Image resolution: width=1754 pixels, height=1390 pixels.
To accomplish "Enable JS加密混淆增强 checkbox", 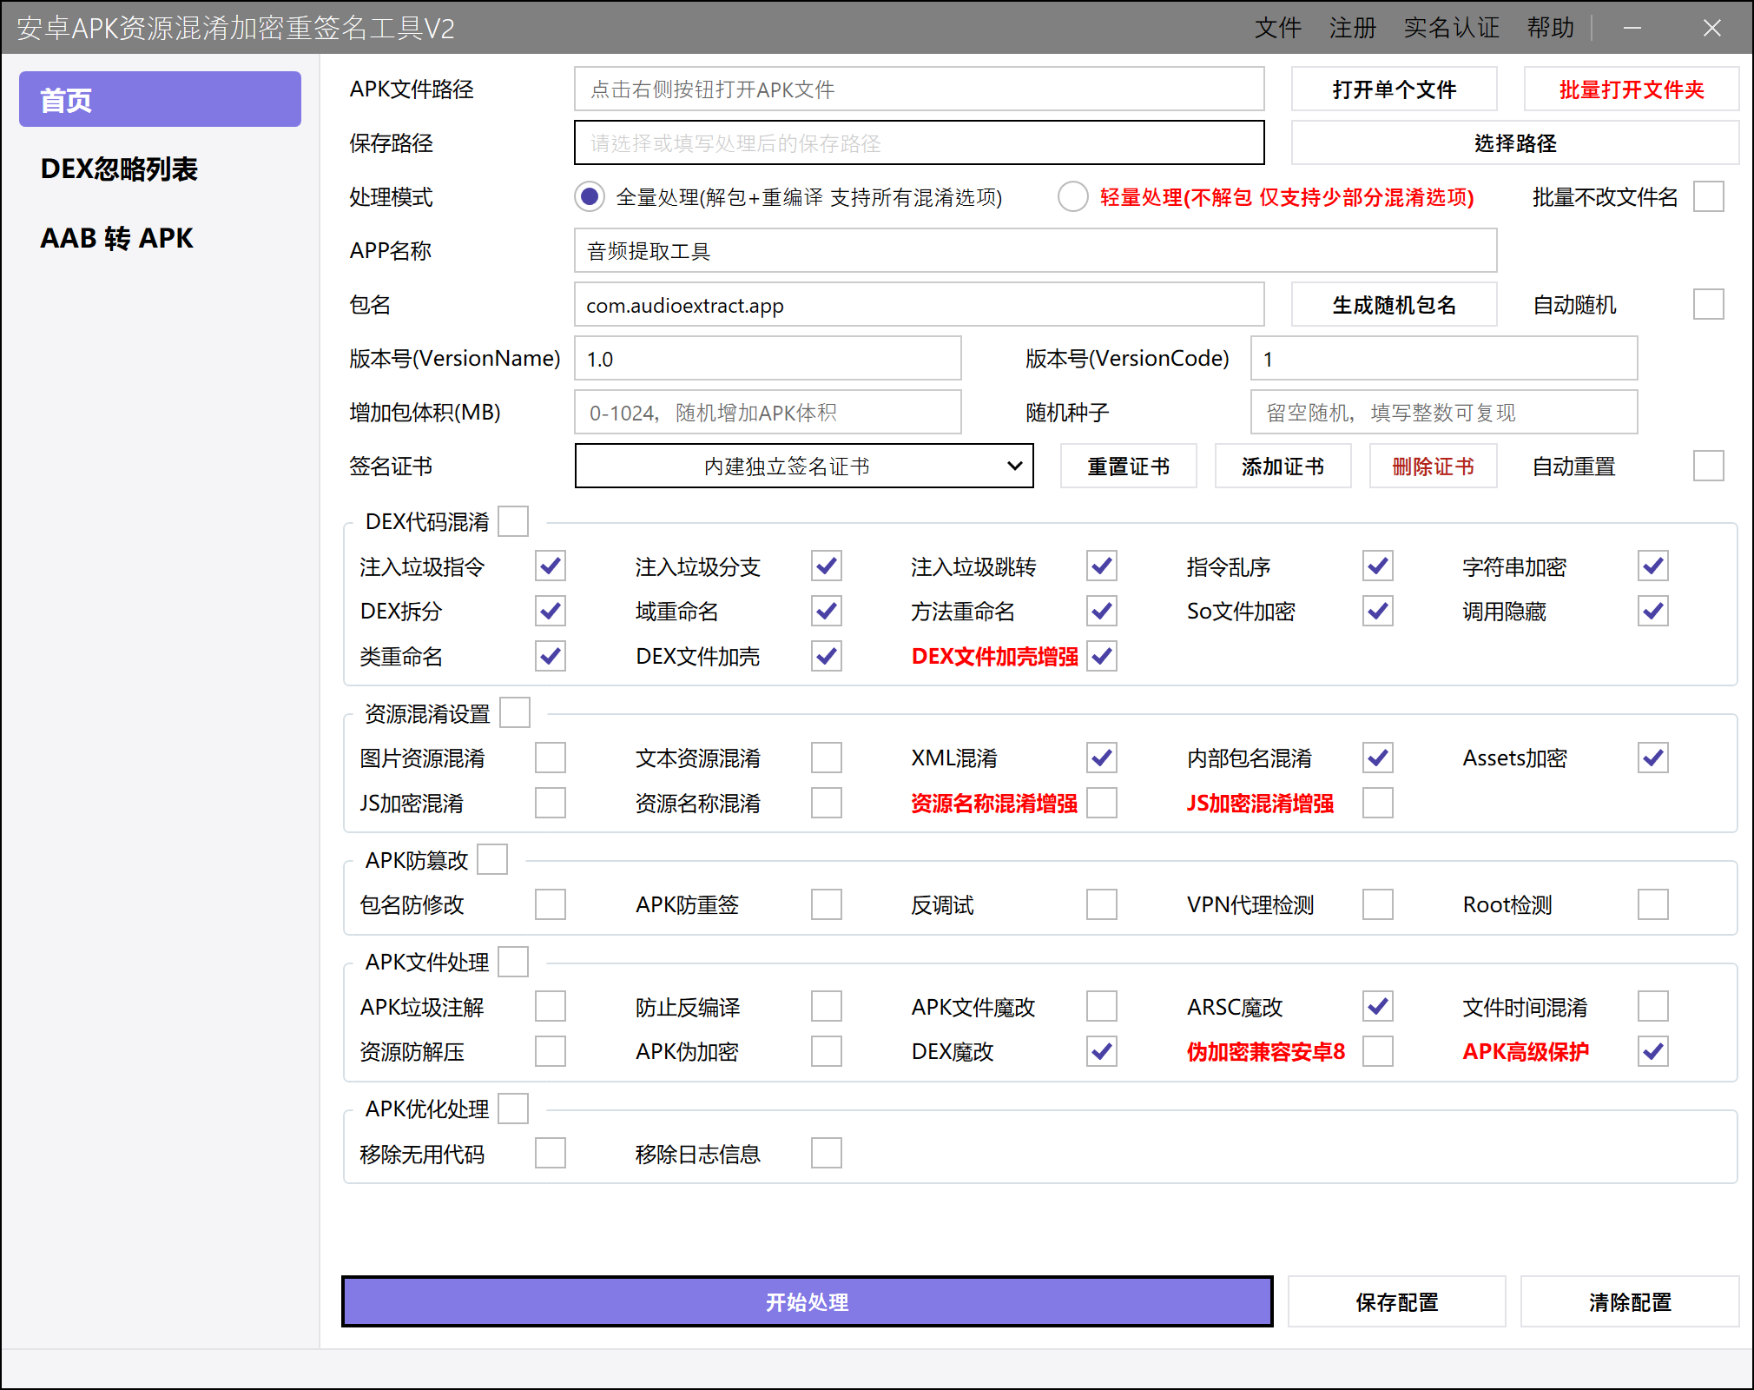I will 1377,803.
